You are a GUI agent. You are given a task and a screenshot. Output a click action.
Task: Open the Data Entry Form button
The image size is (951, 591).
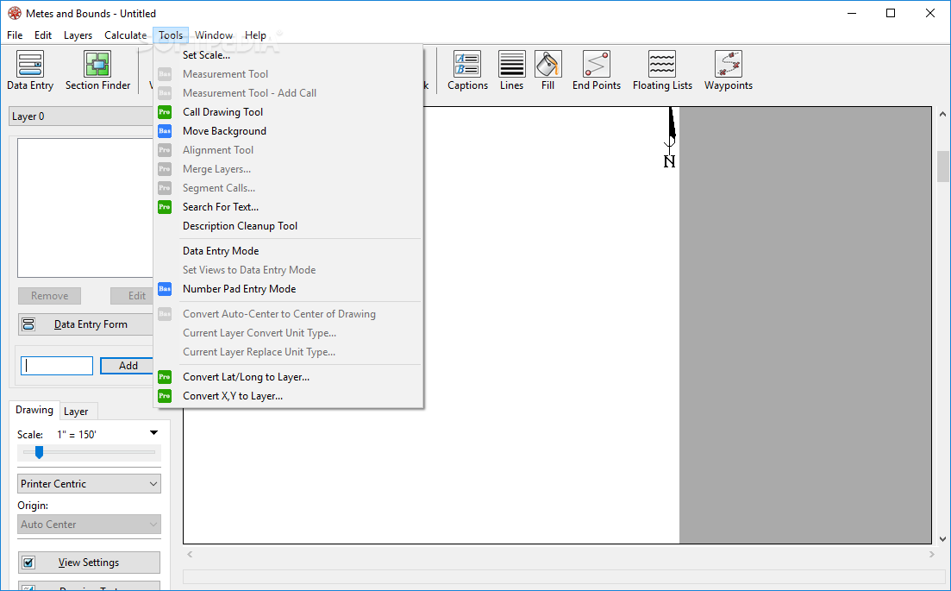(85, 324)
